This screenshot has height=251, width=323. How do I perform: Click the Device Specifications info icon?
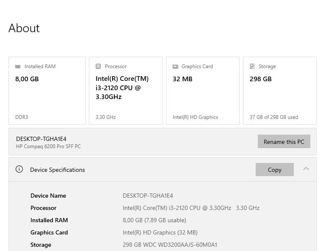(19, 169)
